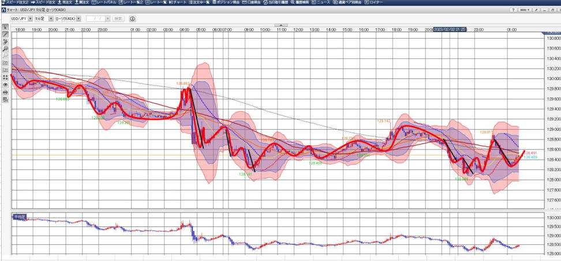Click the question mark help button

[x=513, y=10]
